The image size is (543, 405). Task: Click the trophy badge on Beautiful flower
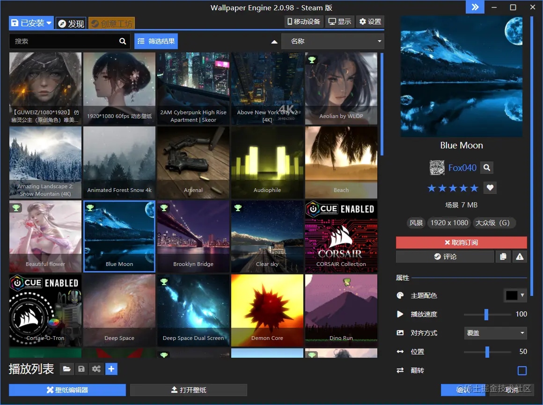[x=16, y=207]
